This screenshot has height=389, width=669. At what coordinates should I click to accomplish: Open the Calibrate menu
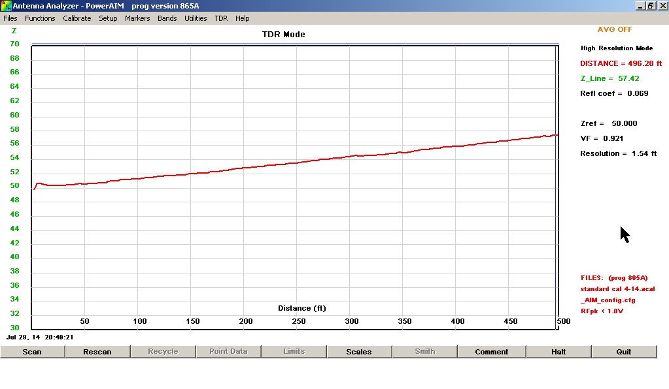pos(77,18)
